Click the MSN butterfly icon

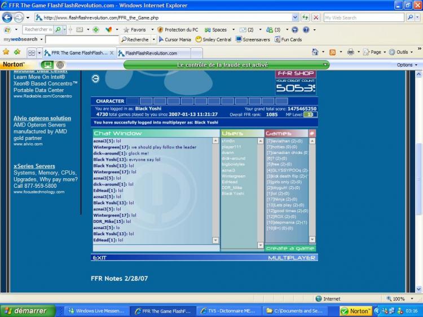[109, 30]
